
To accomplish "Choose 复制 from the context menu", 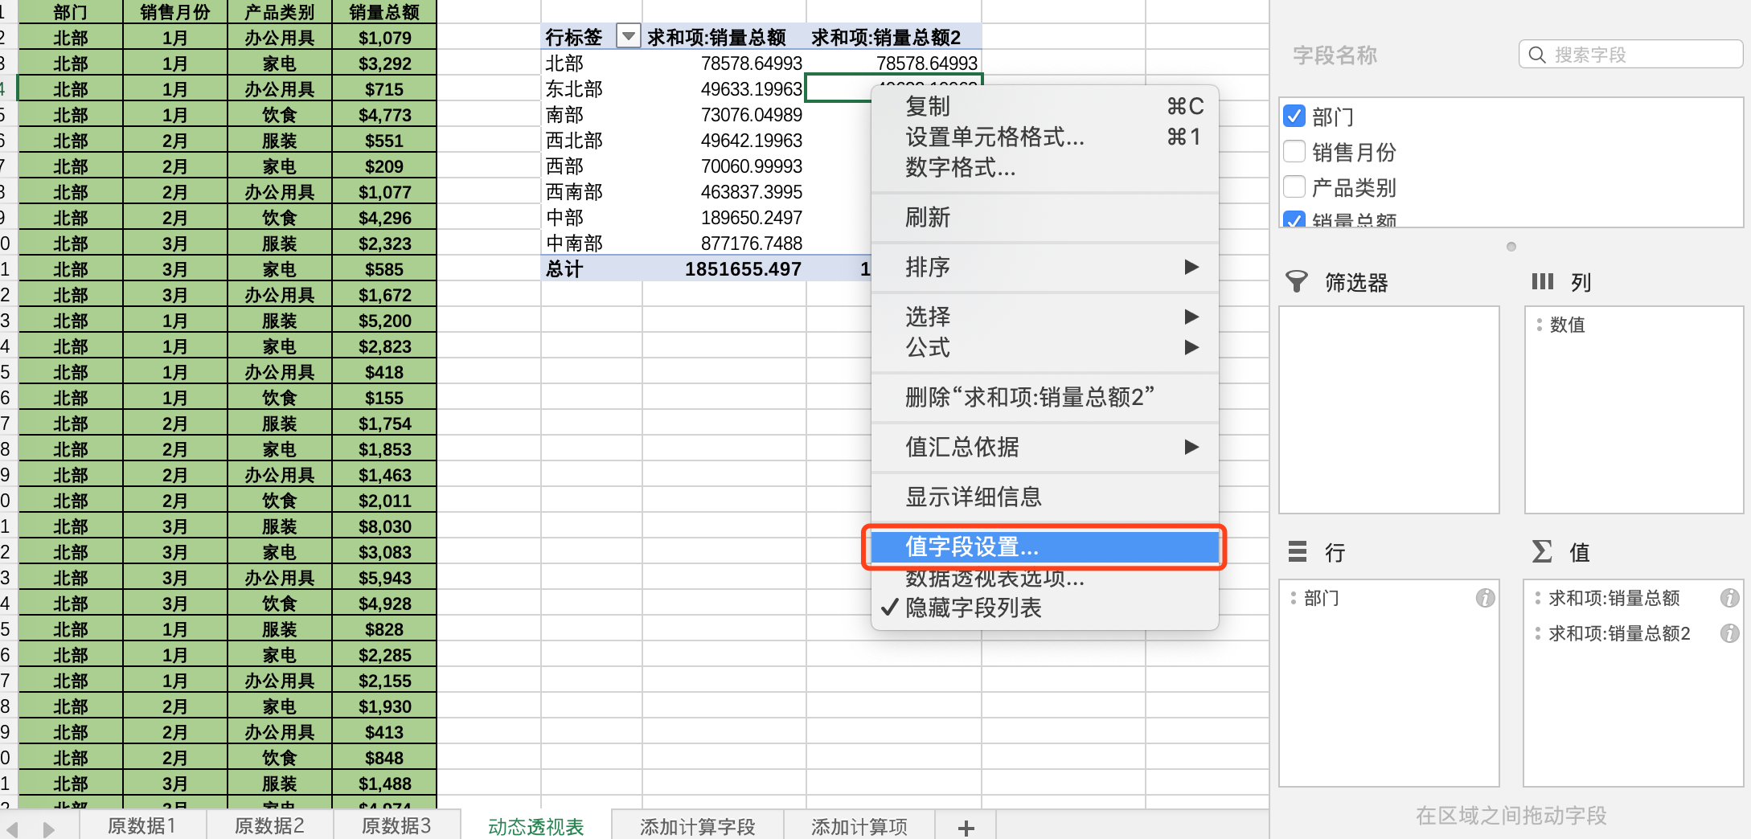I will 1045,106.
